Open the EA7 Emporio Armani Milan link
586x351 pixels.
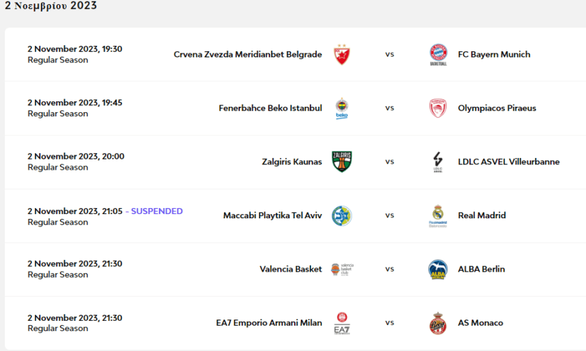tap(269, 323)
